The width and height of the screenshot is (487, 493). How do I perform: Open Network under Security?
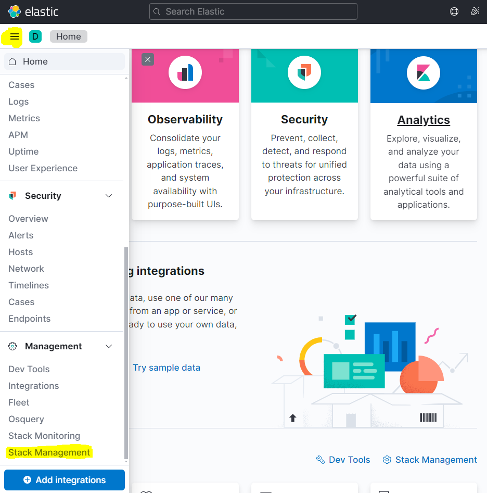[x=26, y=269]
